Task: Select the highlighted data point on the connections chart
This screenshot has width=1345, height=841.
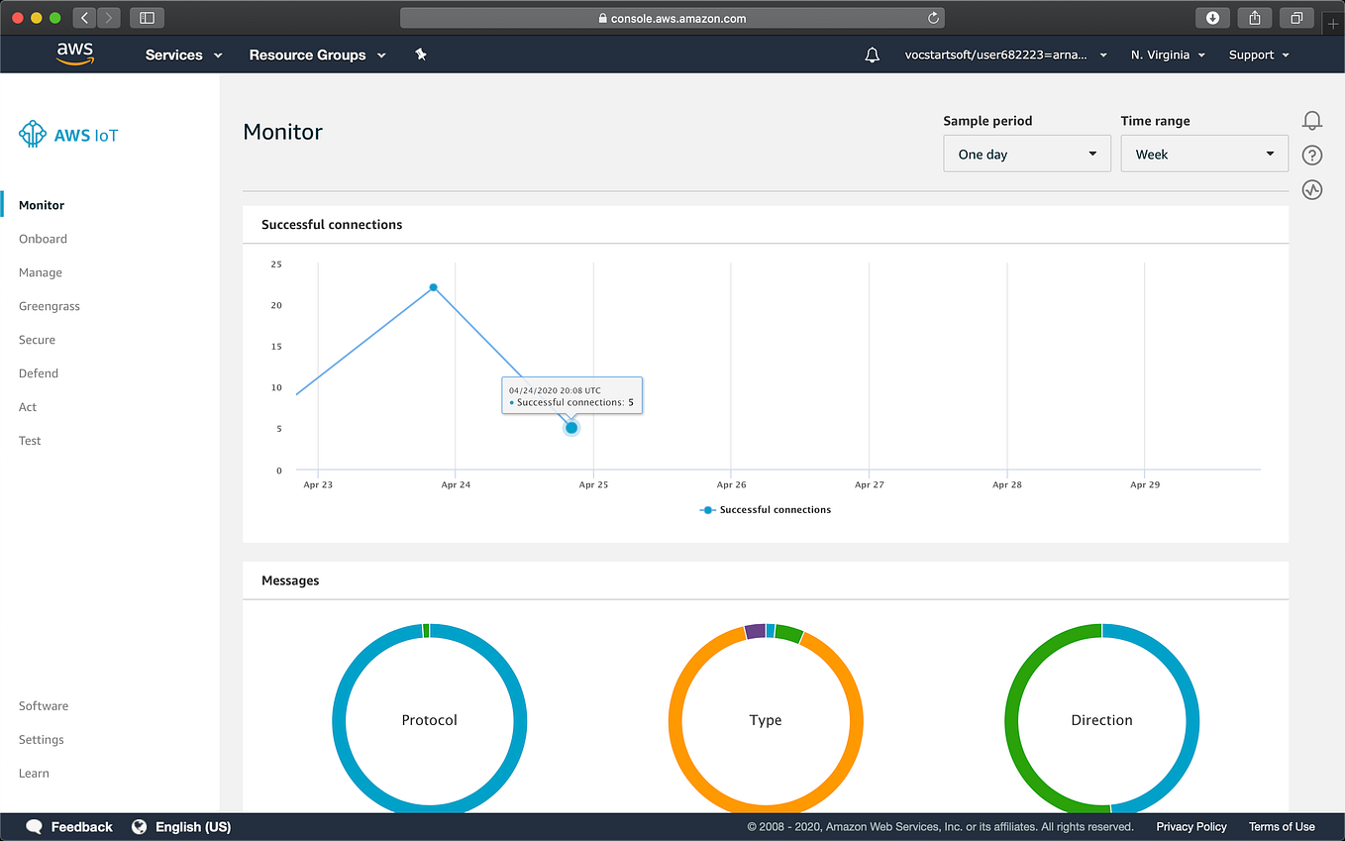Action: [x=570, y=427]
